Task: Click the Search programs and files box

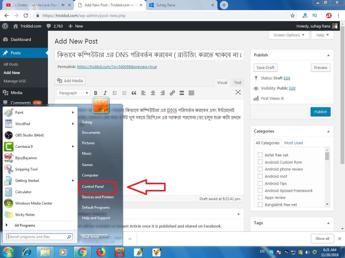Action: point(39,237)
